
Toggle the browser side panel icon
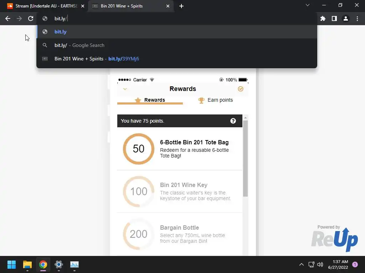[334, 18]
